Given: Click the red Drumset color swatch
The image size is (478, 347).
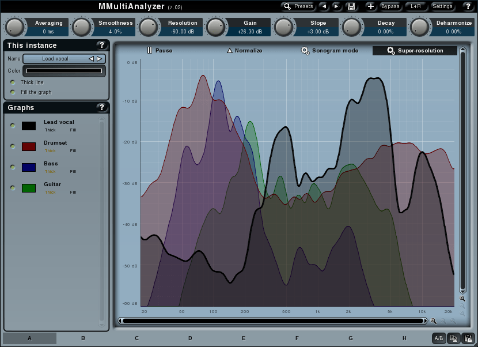Looking at the screenshot, I should pos(29,146).
